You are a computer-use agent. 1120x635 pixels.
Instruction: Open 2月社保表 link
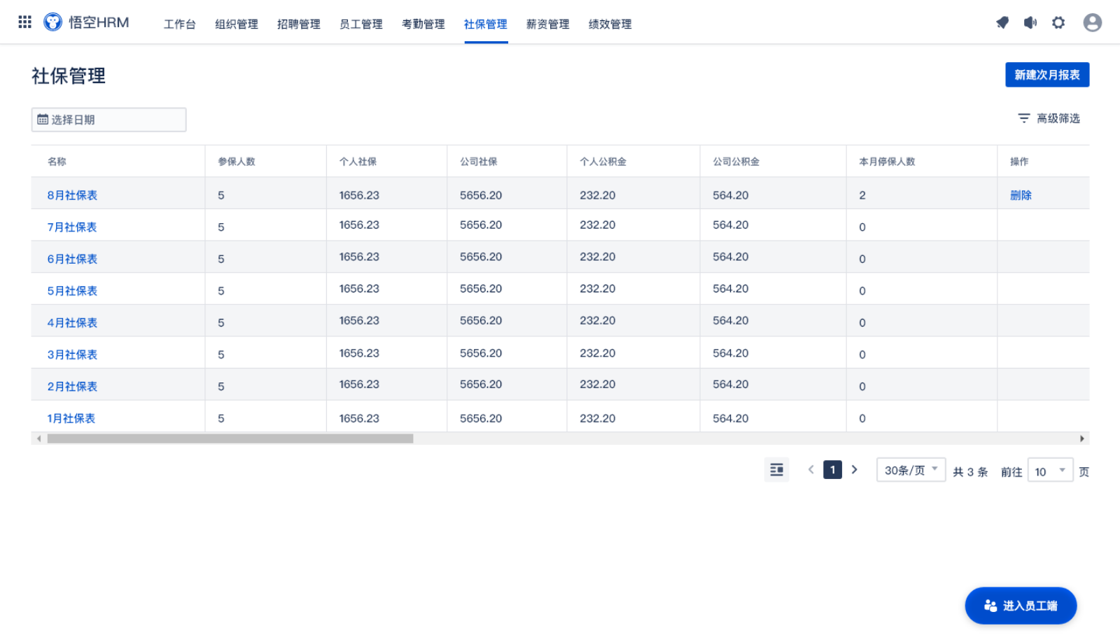point(72,387)
